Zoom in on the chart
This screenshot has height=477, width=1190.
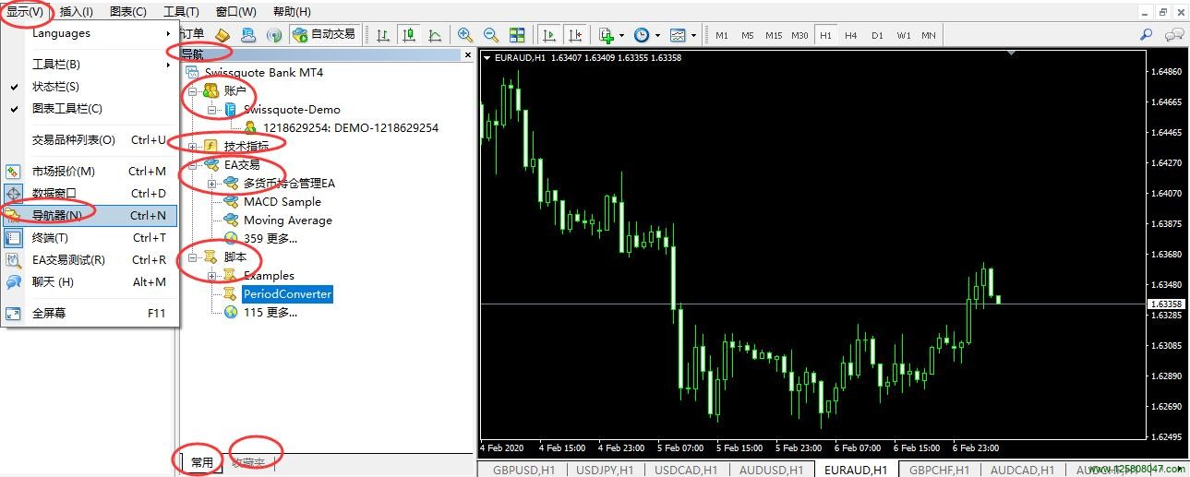[x=465, y=35]
